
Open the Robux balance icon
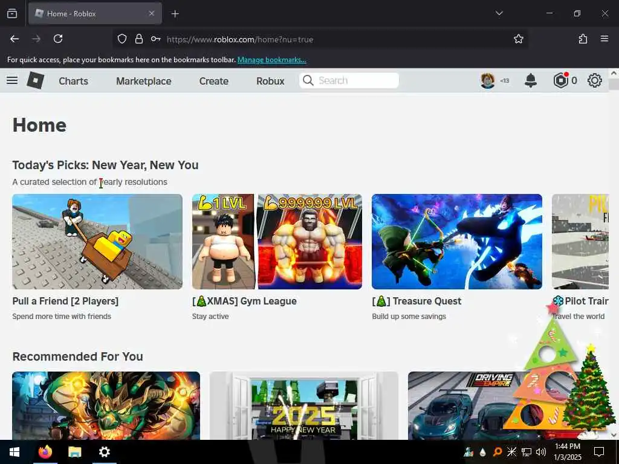560,80
